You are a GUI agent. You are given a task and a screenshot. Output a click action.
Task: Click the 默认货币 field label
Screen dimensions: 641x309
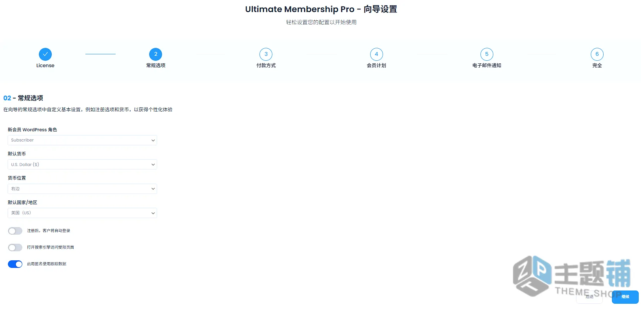[17, 154]
